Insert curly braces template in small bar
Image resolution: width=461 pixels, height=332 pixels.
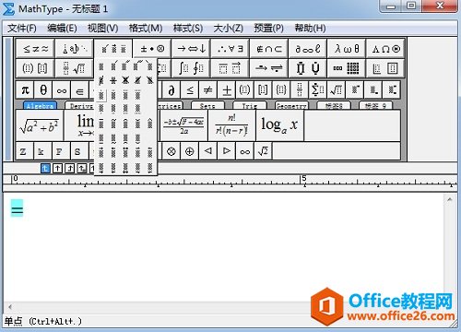[281, 90]
